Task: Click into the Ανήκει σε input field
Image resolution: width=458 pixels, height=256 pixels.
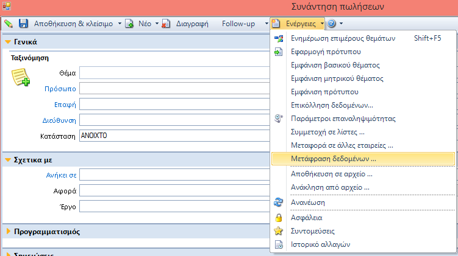Action: coord(174,175)
